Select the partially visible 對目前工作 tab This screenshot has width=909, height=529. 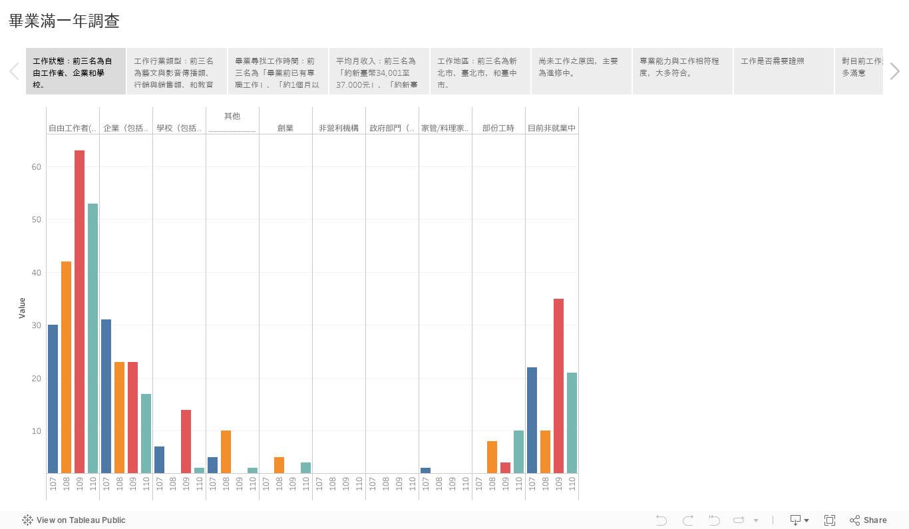pos(859,71)
